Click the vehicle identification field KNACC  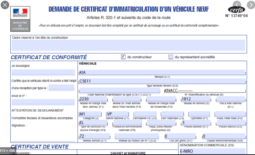[205, 90]
